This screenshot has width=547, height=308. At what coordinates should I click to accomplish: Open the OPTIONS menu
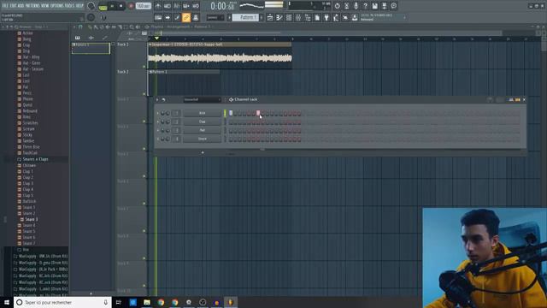pyautogui.click(x=57, y=6)
